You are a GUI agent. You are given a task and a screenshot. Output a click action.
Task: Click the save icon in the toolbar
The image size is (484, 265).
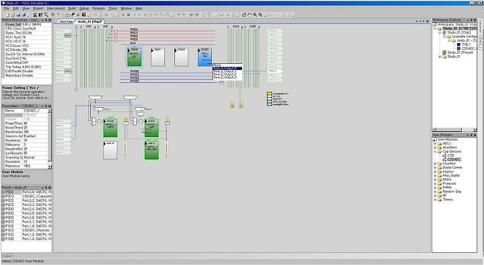point(19,15)
